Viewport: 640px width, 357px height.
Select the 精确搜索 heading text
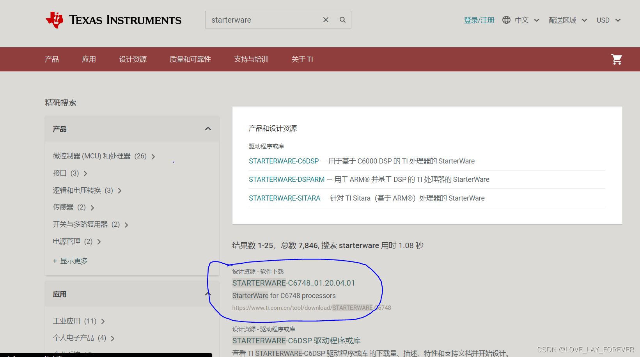pos(60,103)
